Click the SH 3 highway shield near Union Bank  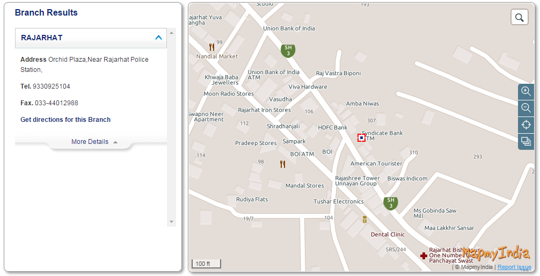pos(288,50)
